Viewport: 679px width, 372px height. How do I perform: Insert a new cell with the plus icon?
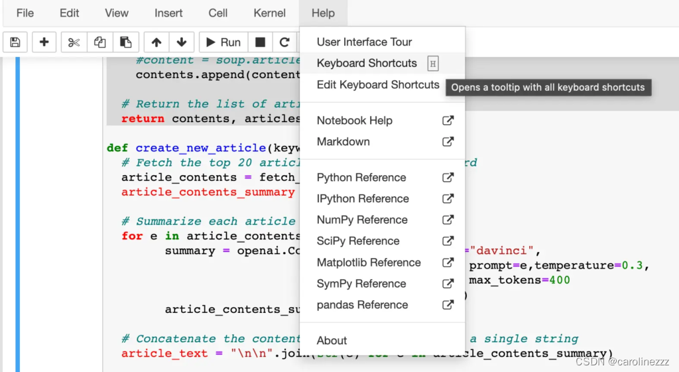(x=44, y=42)
